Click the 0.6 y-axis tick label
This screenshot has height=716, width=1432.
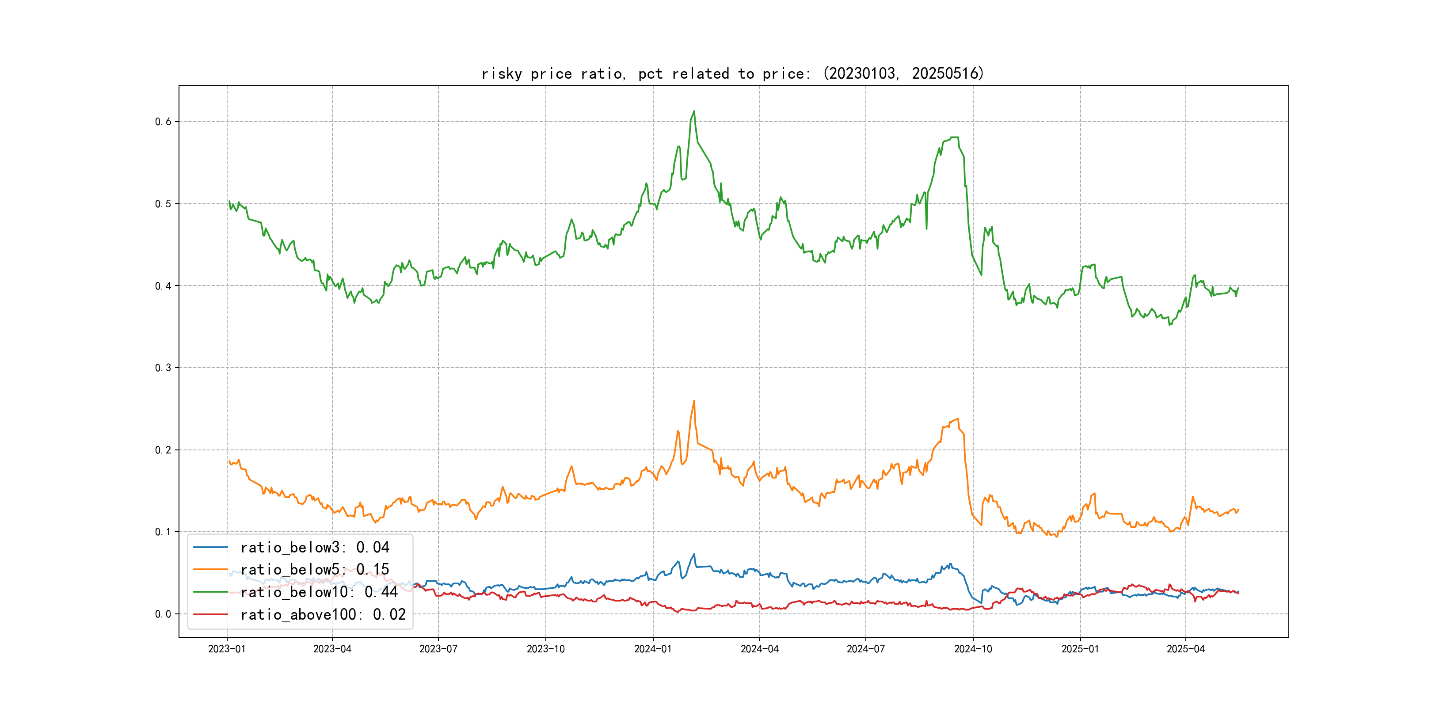pyautogui.click(x=163, y=122)
